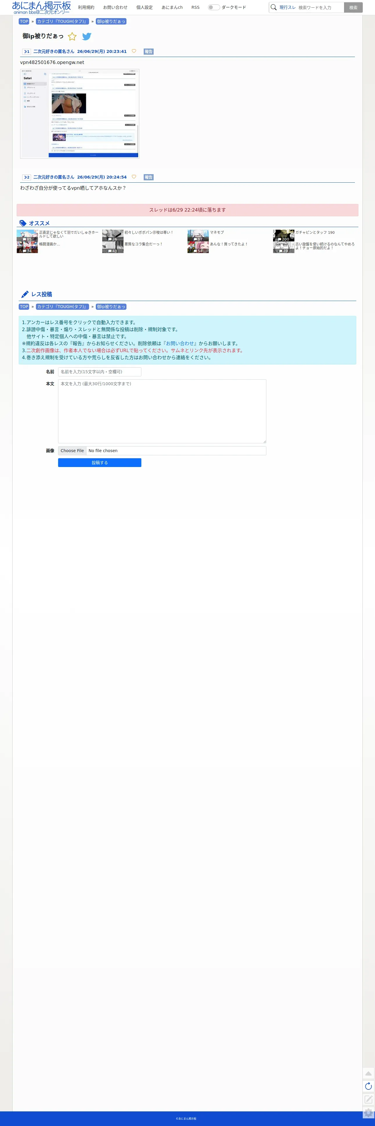The width and height of the screenshot is (375, 1126).
Task: Open the attached screenshot thumbnail in post 1
Action: (x=79, y=114)
